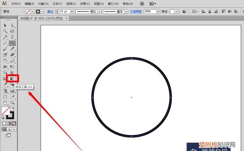Image resolution: width=244 pixels, height=151 pixels.
Task: Select the Gradient tool in toolbox
Action: coord(12,78)
